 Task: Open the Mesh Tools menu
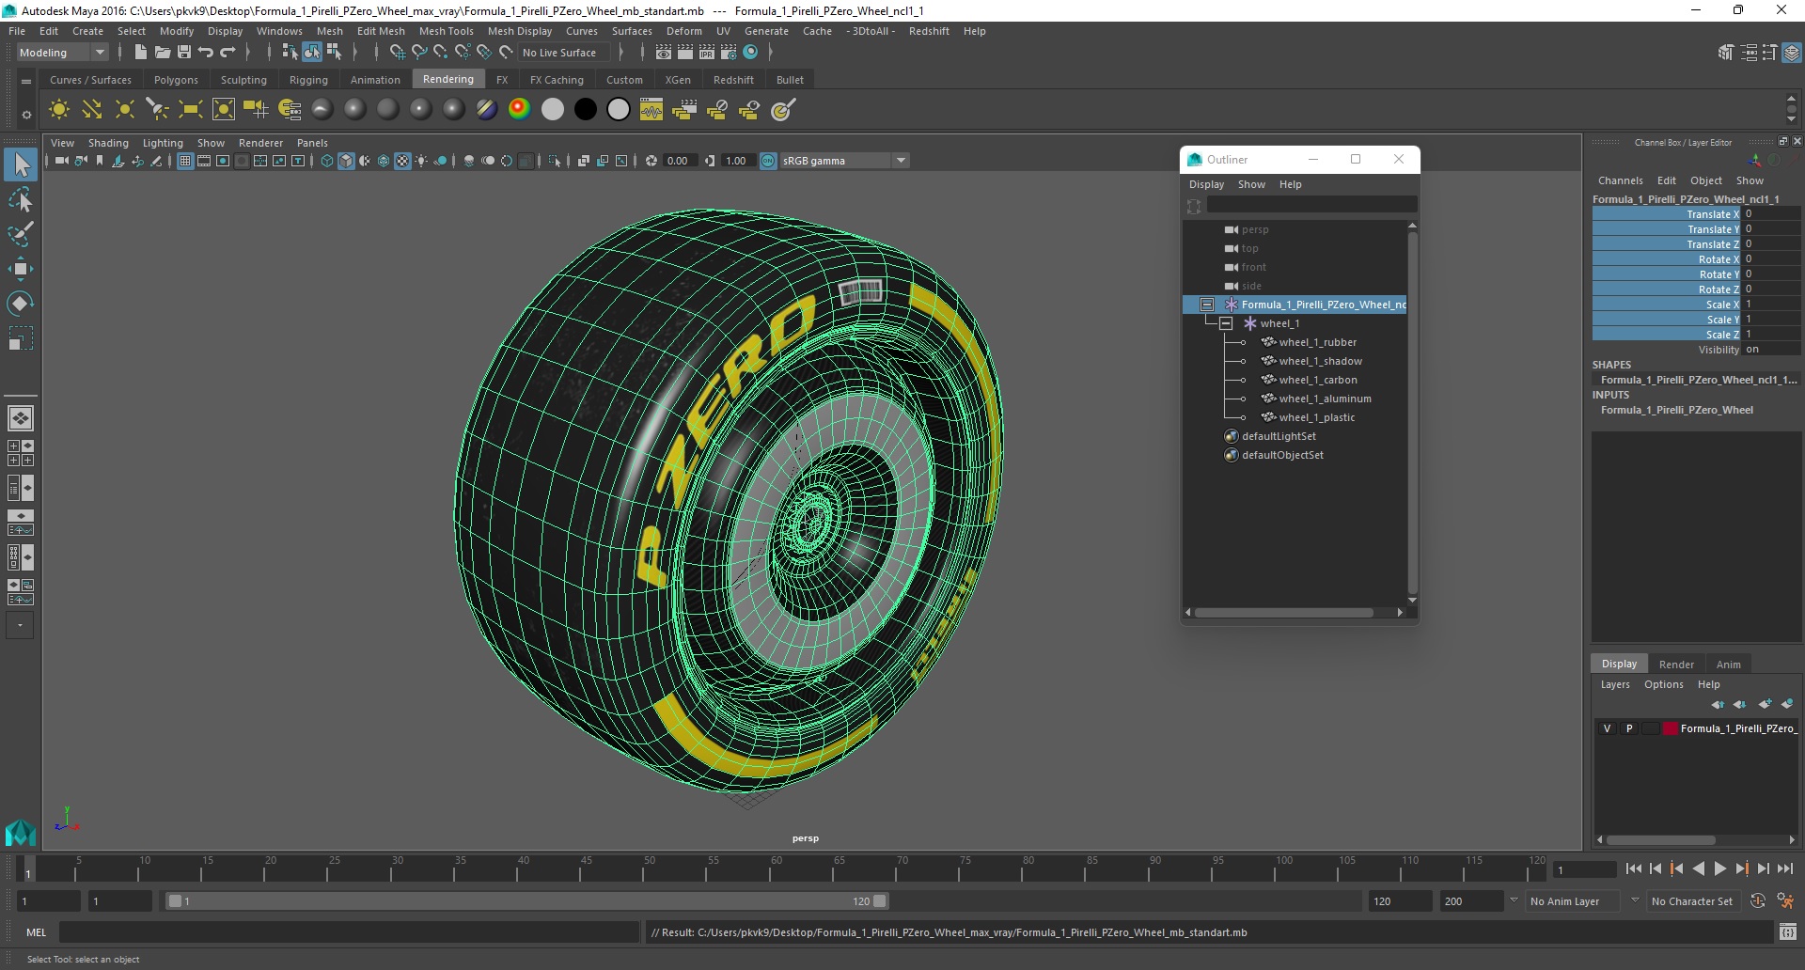tap(446, 31)
